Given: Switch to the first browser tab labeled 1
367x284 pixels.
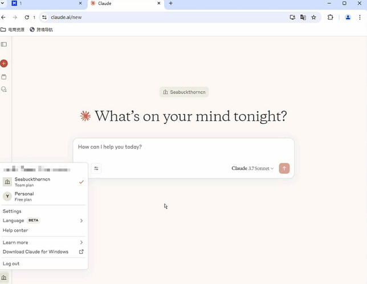Looking at the screenshot, I should [x=47, y=3].
